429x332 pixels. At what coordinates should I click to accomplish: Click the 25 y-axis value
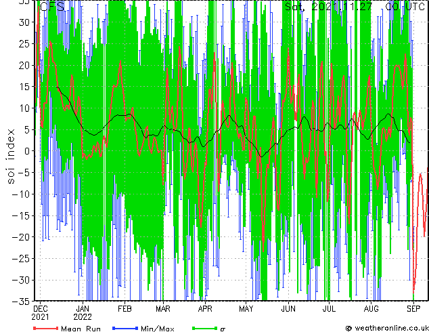pos(24,44)
